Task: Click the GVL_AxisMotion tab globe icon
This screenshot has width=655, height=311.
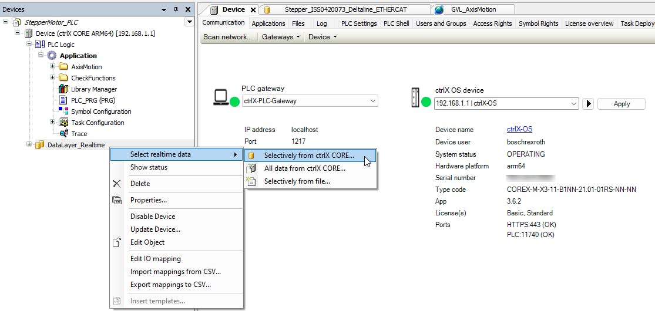Action: click(439, 9)
